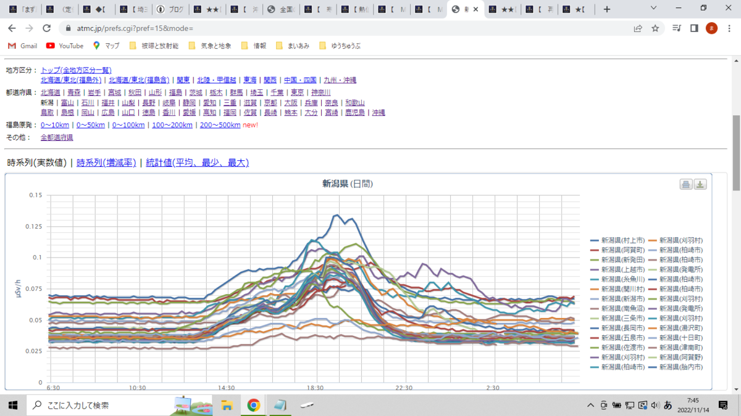Open 気象と地象 bookmark folder
Viewport: 741px width, 416px height.
pyautogui.click(x=210, y=46)
